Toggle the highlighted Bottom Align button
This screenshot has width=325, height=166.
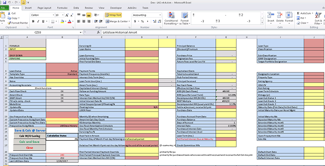click(89, 15)
